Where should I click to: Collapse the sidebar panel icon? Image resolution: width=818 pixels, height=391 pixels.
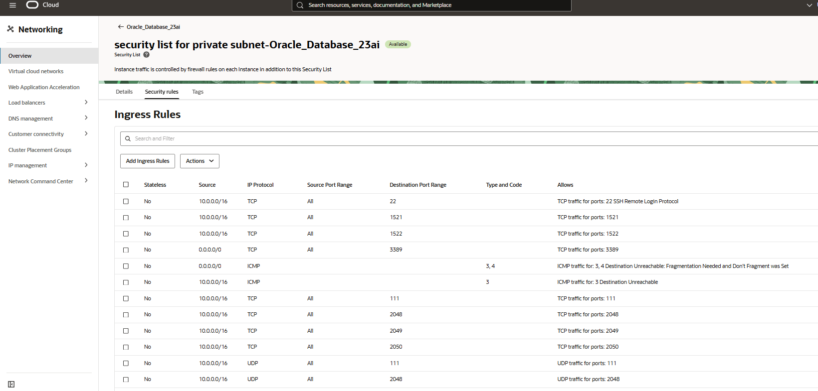point(11,384)
